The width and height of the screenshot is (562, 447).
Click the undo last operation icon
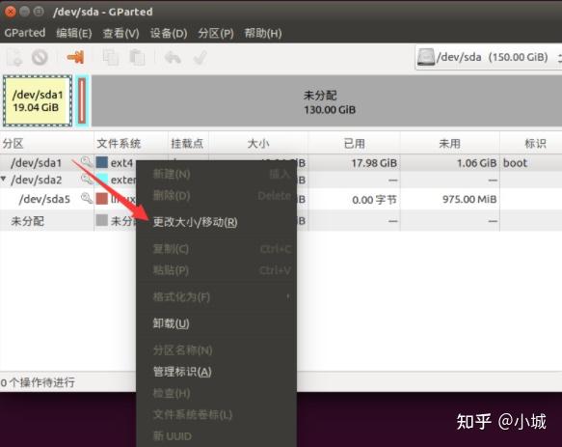173,58
